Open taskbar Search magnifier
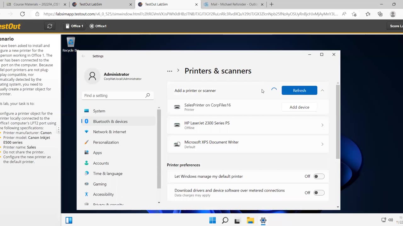 click(225, 220)
